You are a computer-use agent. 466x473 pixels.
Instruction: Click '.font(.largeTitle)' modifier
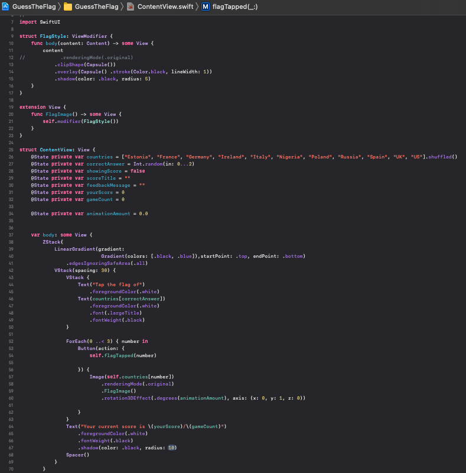pos(116,313)
